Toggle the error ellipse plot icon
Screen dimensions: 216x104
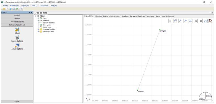click(x=206, y=21)
